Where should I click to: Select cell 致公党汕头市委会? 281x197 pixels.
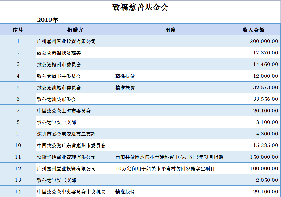coord(75,99)
